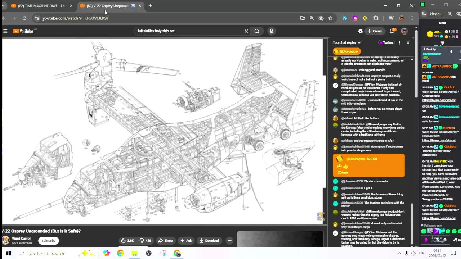Click the Osprey cutaway video frame
Screen dimensions: 461x259
pyautogui.click(x=162, y=132)
